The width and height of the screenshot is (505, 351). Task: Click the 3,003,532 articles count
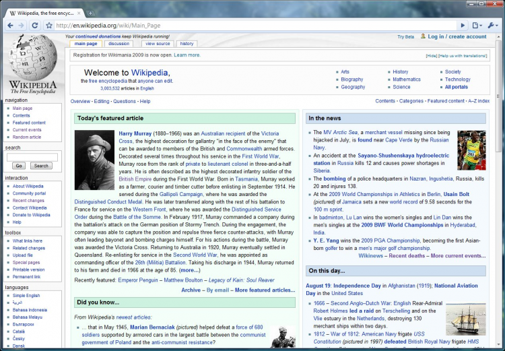point(110,88)
